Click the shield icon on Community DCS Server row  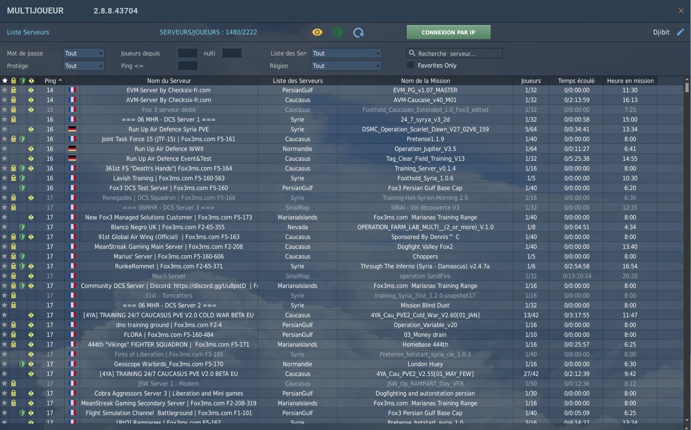click(22, 286)
